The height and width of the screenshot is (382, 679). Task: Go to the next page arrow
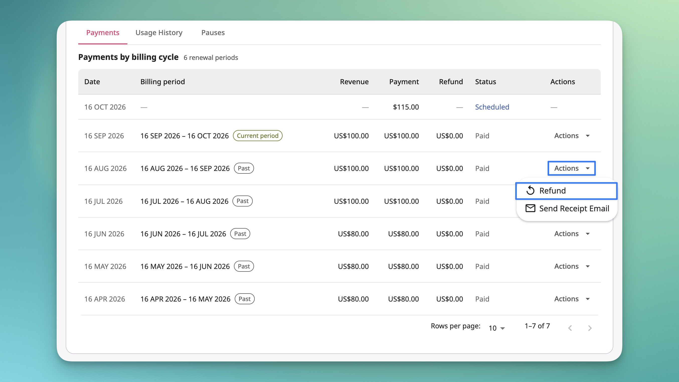[x=590, y=328]
